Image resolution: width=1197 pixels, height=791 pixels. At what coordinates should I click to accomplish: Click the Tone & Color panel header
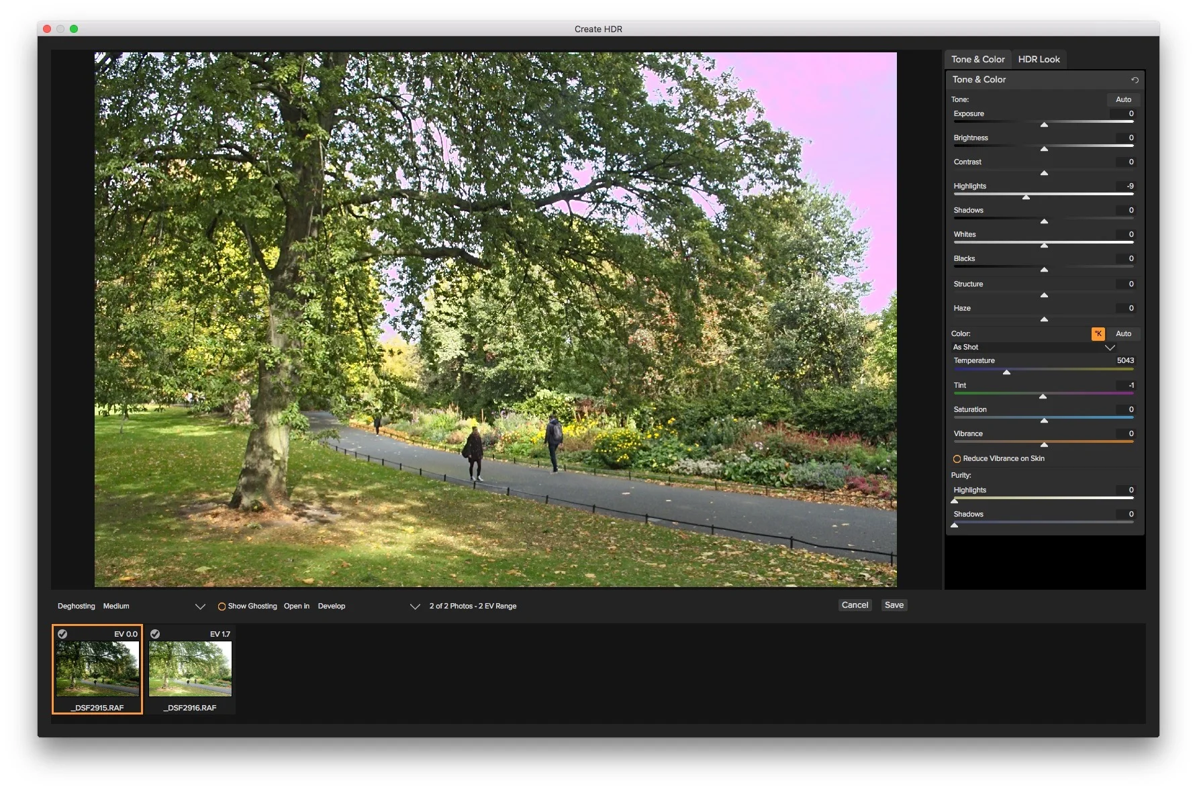[x=1044, y=79]
